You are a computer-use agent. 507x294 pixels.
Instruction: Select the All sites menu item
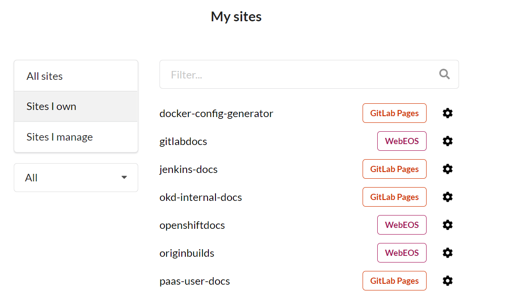click(x=76, y=76)
